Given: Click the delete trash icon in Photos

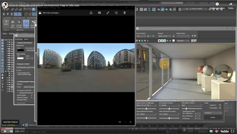Looking at the screenshot, I should click(125, 13).
